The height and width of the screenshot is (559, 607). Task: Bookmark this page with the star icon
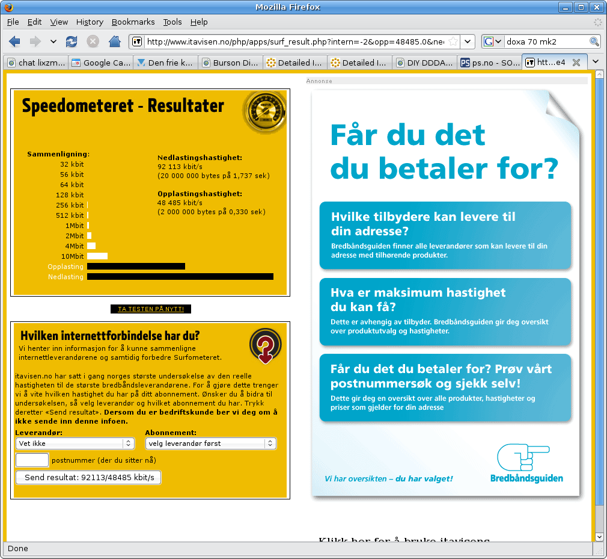click(453, 42)
